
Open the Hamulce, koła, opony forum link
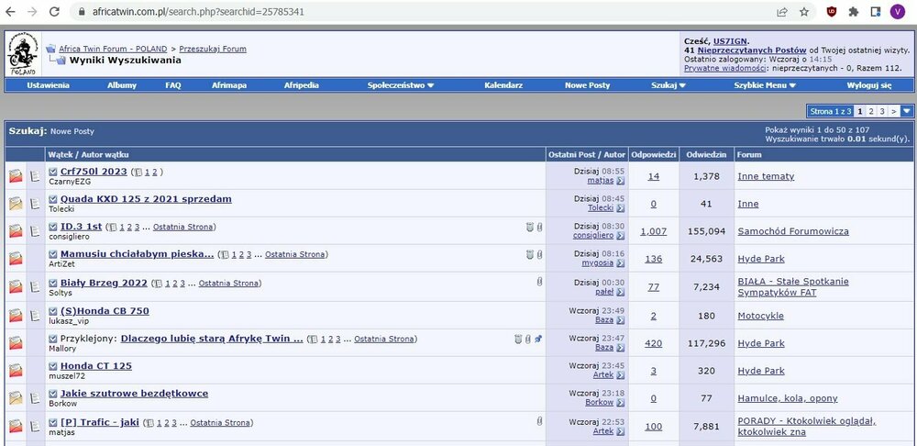pyautogui.click(x=787, y=398)
